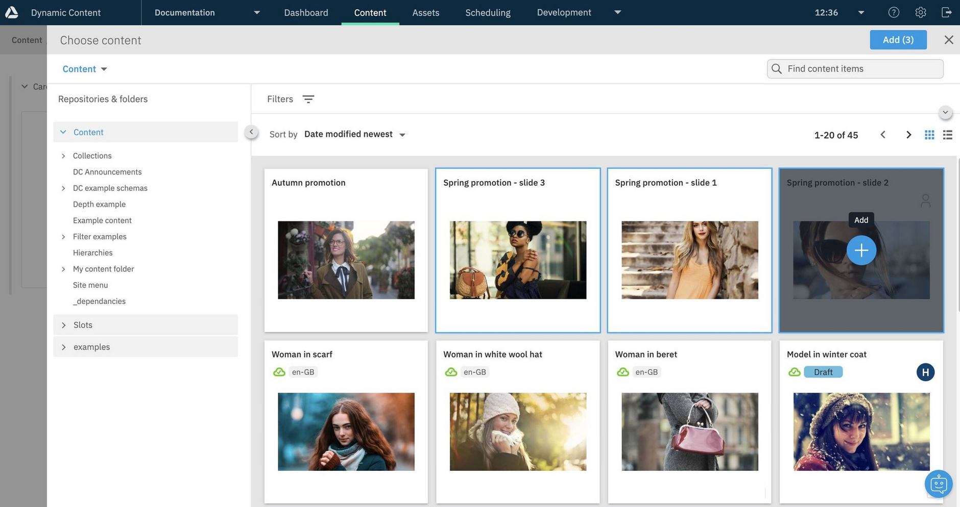Click published cloud icon on Woman in scarf
Image resolution: width=960 pixels, height=507 pixels.
279,372
